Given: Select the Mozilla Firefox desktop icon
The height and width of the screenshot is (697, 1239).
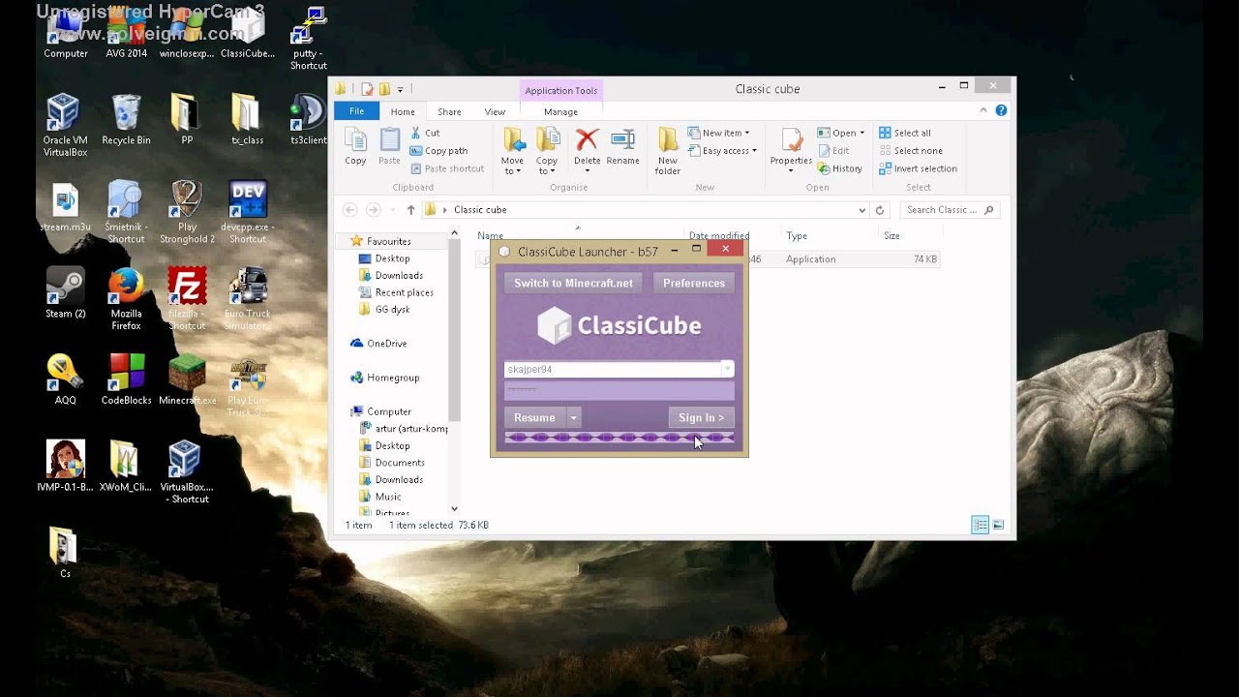Looking at the screenshot, I should [126, 299].
